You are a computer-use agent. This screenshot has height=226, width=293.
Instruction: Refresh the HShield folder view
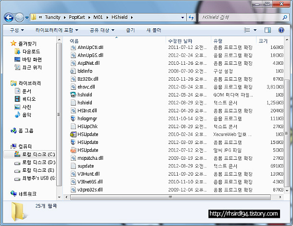tap(191, 18)
